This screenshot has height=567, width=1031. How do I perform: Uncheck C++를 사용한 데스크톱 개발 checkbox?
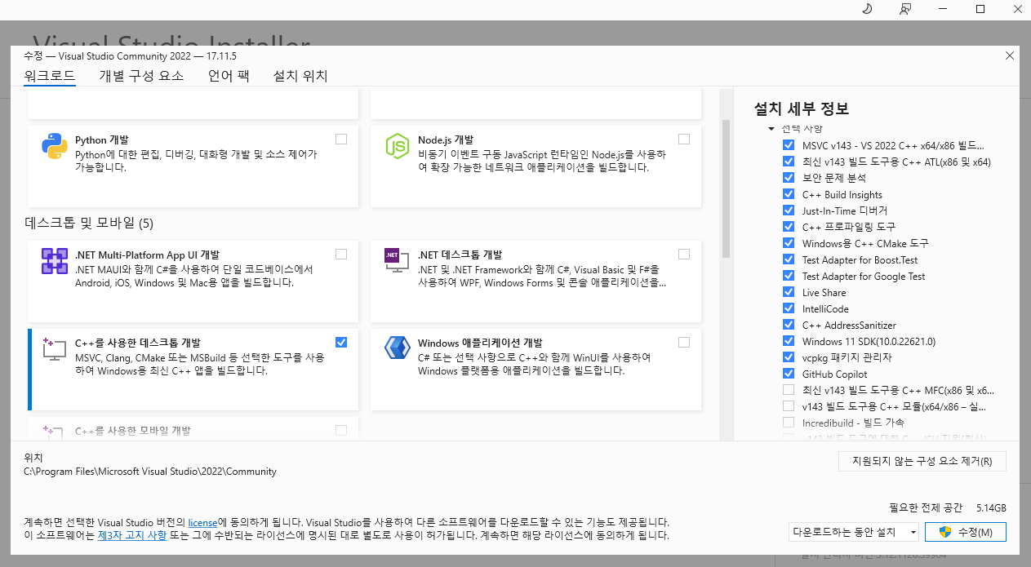click(341, 342)
